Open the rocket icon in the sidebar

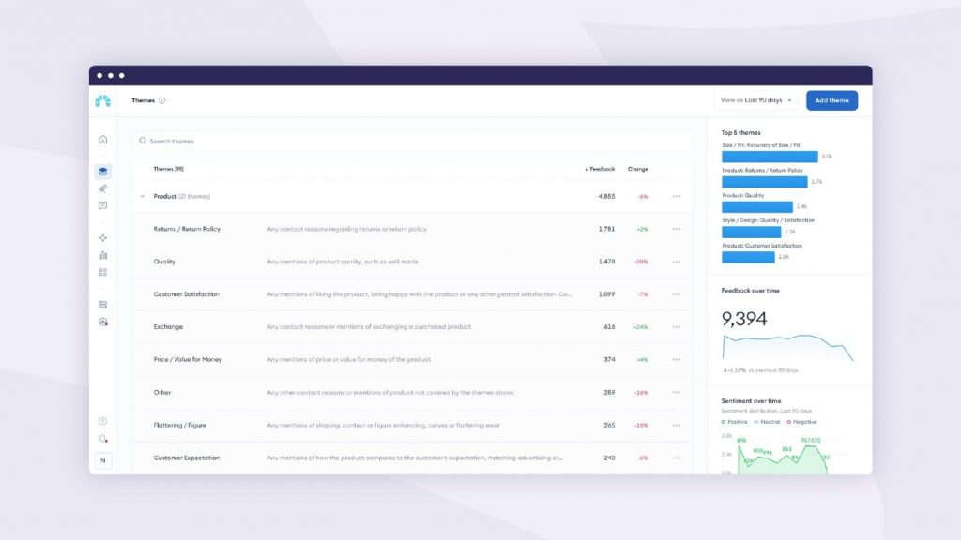click(x=103, y=188)
